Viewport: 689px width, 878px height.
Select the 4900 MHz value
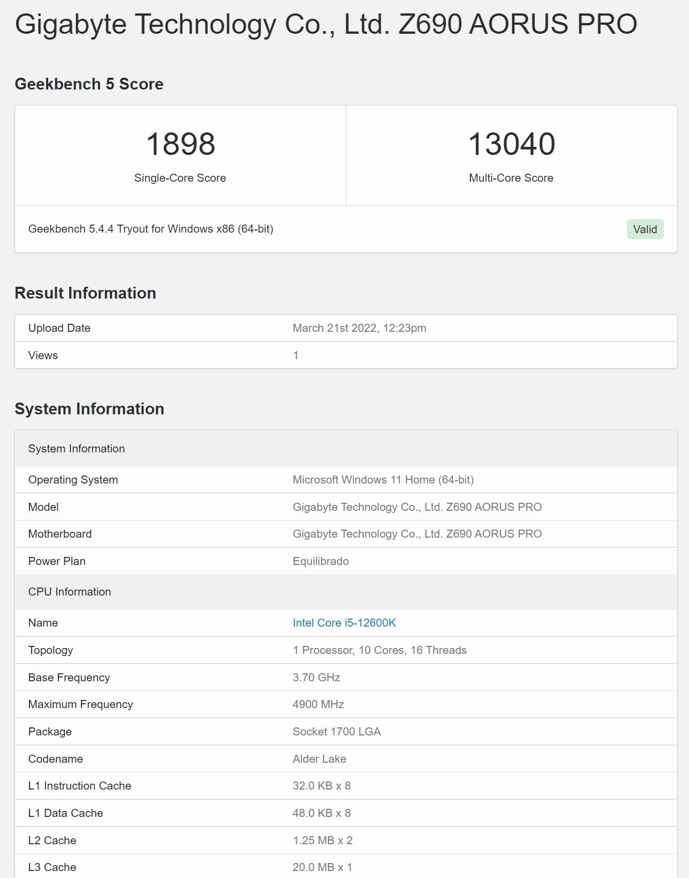[x=318, y=704]
